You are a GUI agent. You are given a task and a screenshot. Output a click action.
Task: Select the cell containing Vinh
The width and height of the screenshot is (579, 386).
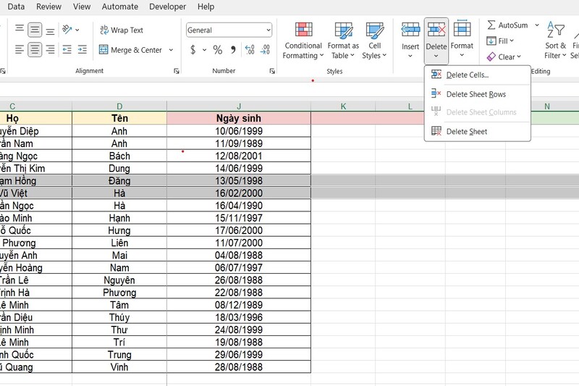(x=119, y=367)
